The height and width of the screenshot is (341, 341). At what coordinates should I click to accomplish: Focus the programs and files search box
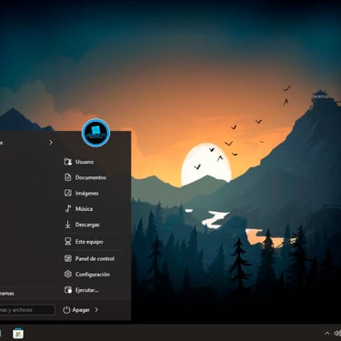(x=26, y=310)
